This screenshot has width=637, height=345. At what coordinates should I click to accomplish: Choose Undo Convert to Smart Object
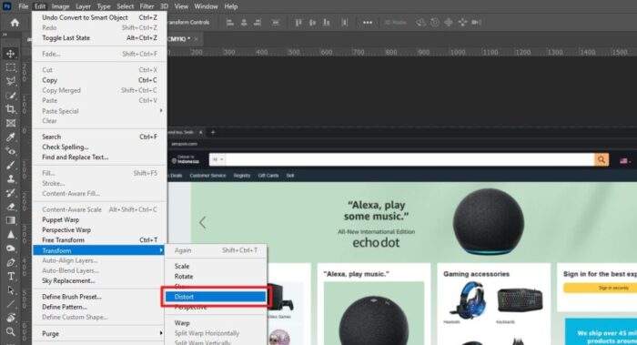[x=99, y=17]
